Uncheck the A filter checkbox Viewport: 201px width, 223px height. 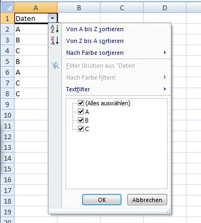click(81, 112)
